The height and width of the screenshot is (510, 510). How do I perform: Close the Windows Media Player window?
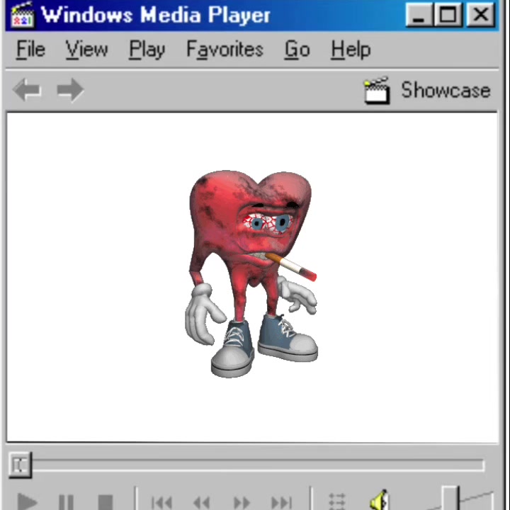(481, 15)
